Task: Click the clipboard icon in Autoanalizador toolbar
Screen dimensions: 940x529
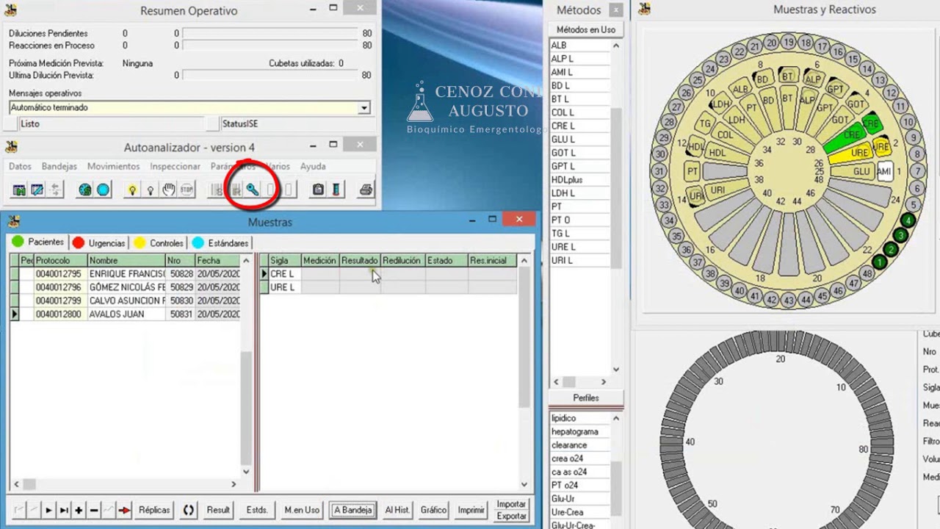Action: [318, 190]
